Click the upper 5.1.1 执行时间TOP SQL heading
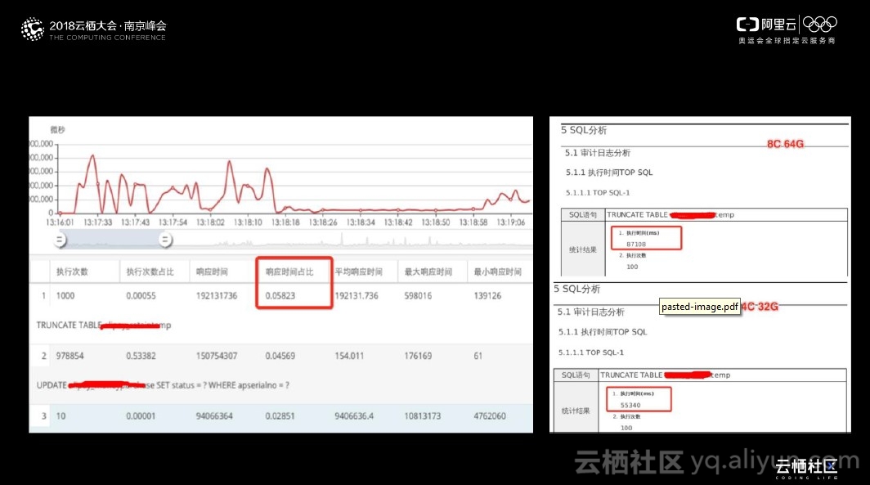Image resolution: width=870 pixels, height=485 pixels. (x=609, y=173)
